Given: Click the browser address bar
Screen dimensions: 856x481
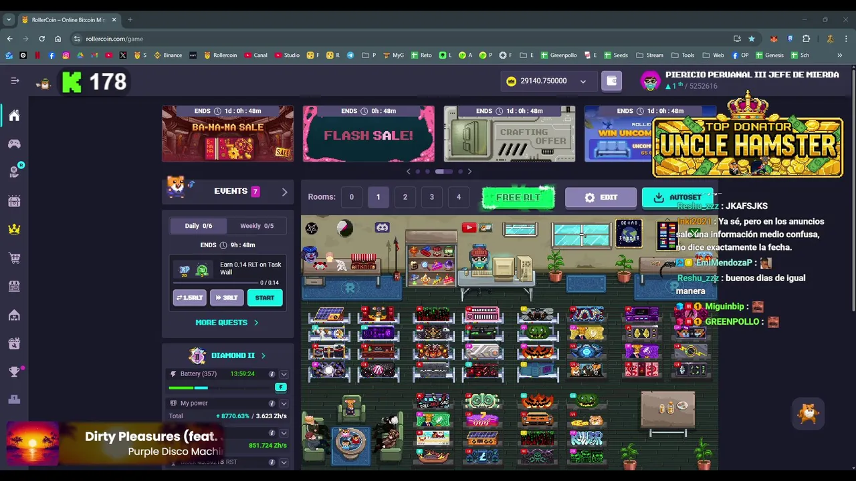Looking at the screenshot, I should coord(401,39).
